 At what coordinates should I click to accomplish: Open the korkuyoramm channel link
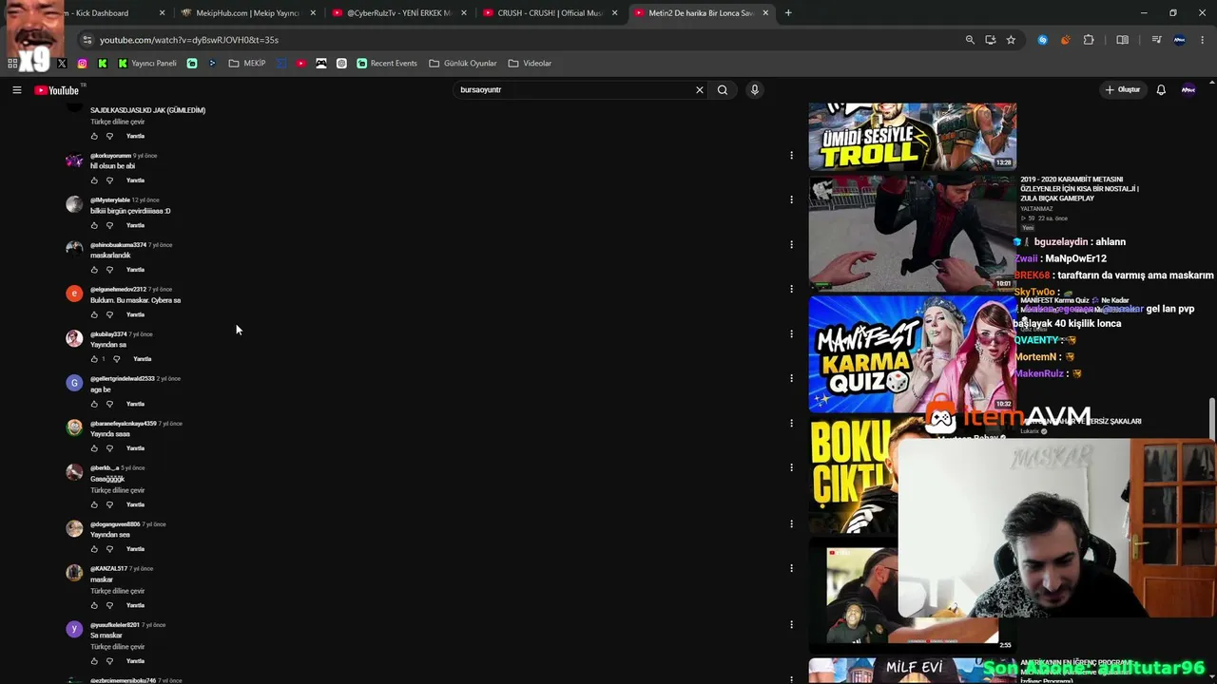click(x=110, y=156)
